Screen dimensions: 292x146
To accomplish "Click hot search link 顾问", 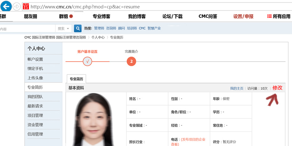I will coord(122,28).
